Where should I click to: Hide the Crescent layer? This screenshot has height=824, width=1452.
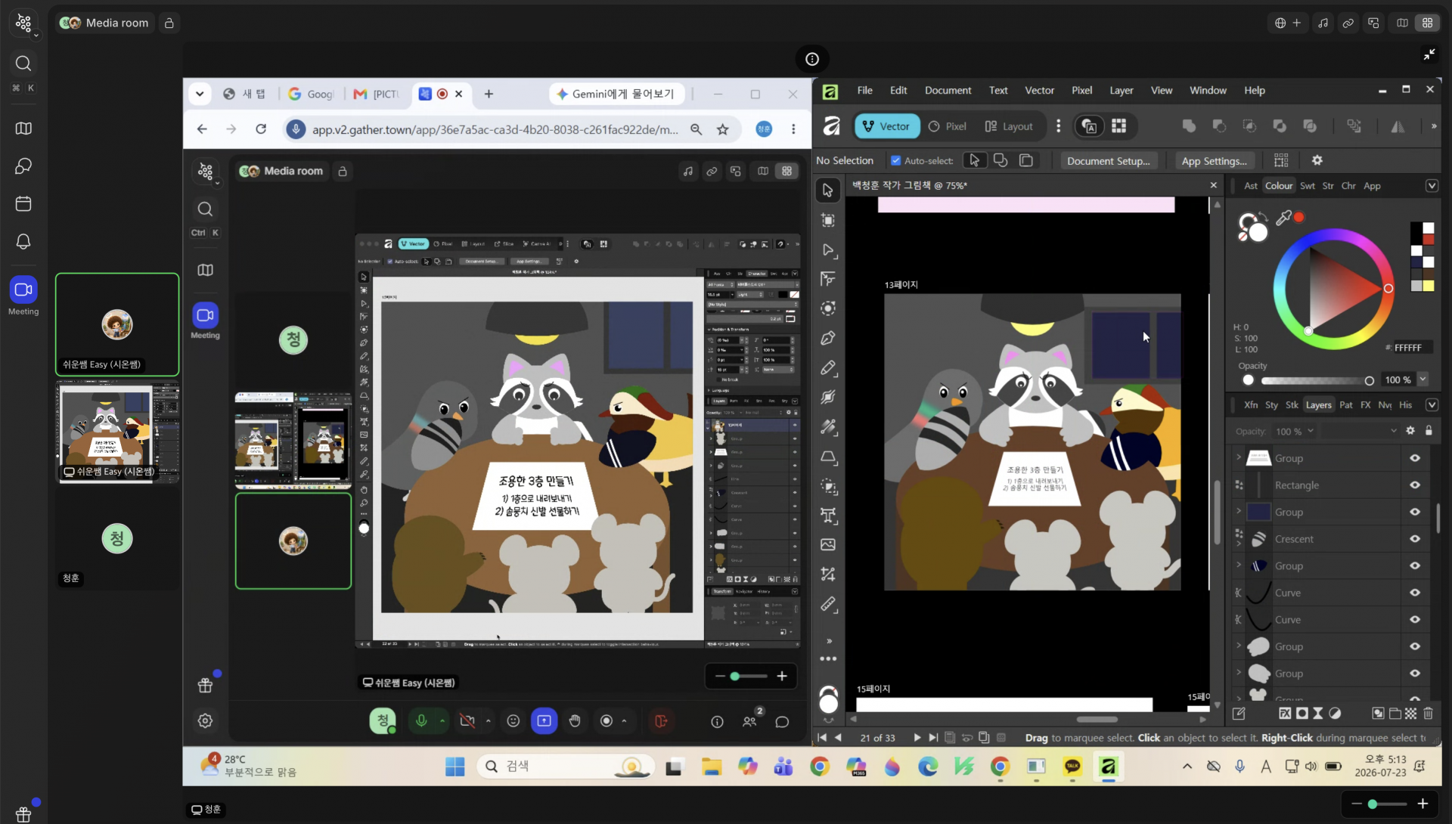pyautogui.click(x=1415, y=539)
